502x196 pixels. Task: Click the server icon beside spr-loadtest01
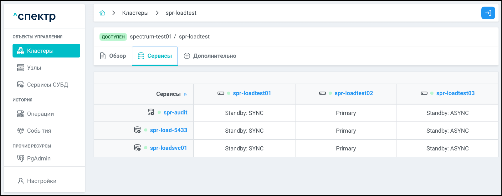(221, 93)
